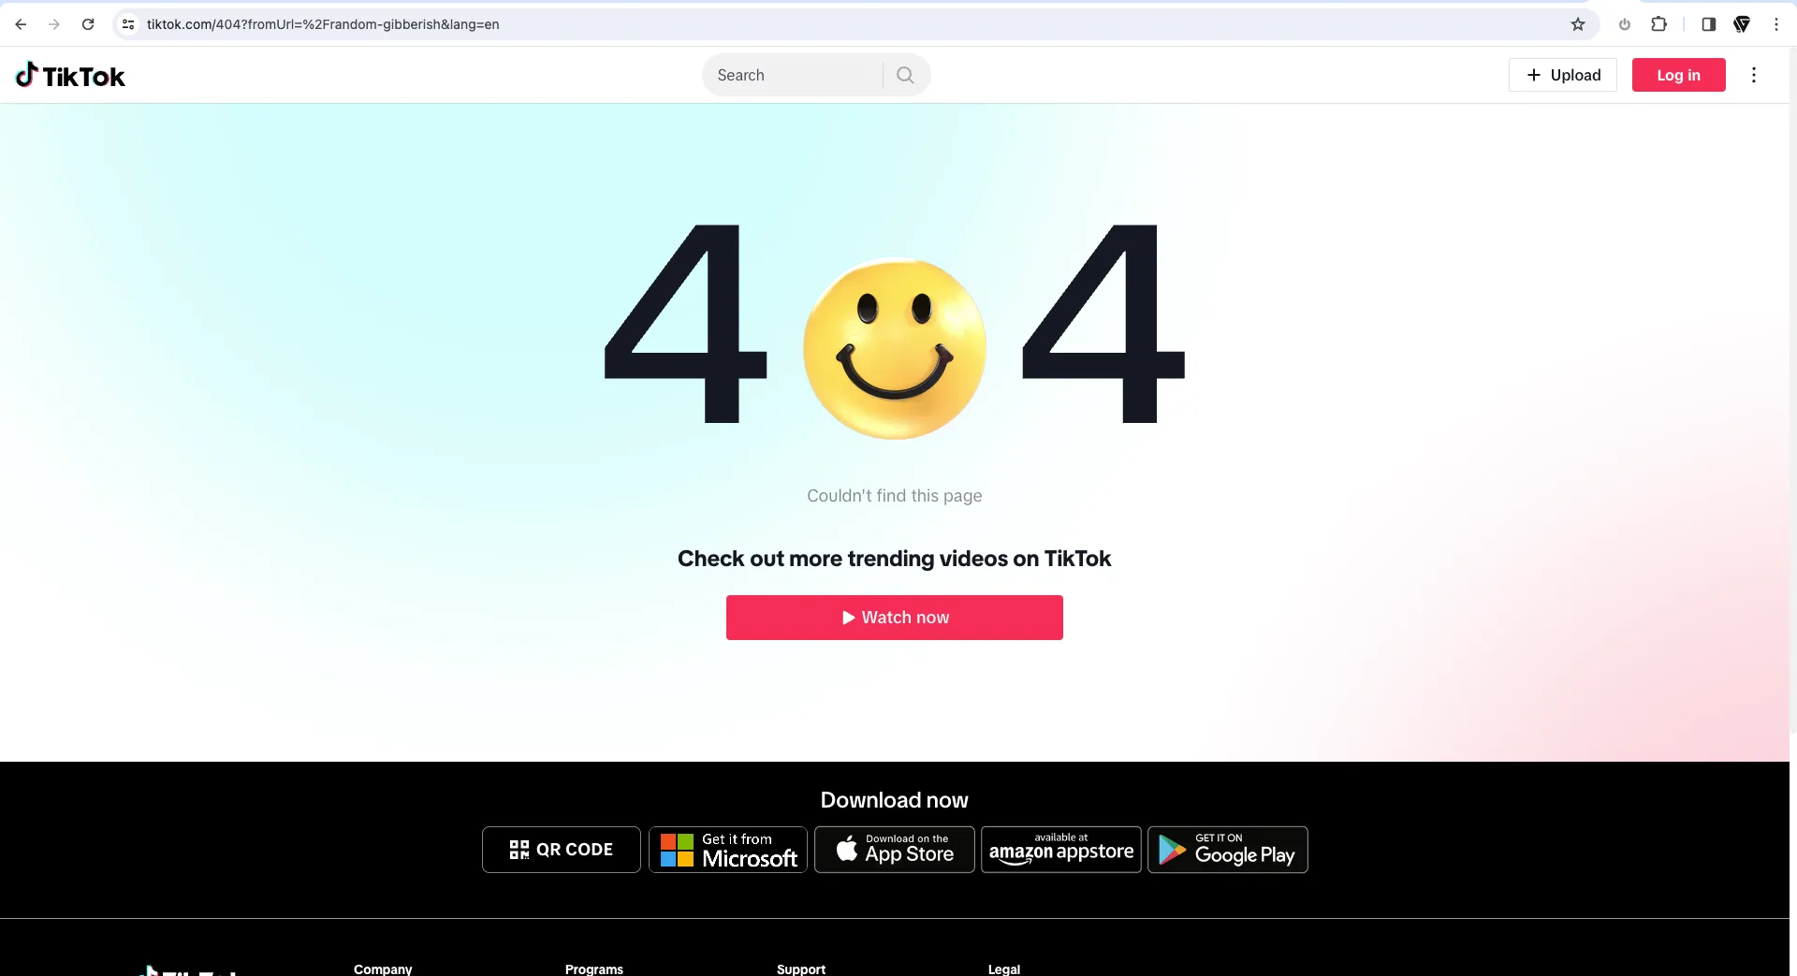Toggle the browser side panel icon
Screen dimensions: 1797x976
[1708, 24]
